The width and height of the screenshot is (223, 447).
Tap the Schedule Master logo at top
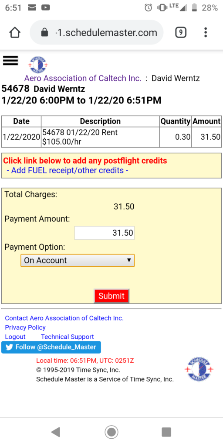(x=38, y=65)
